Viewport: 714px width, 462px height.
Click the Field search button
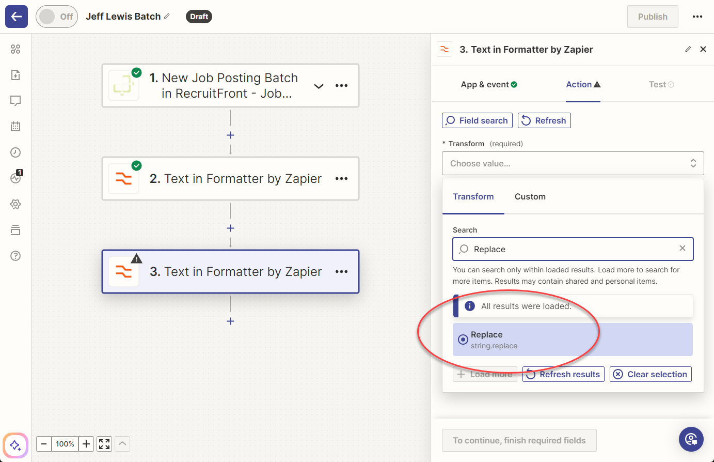point(477,120)
